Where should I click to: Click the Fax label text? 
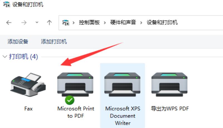coord(28,109)
